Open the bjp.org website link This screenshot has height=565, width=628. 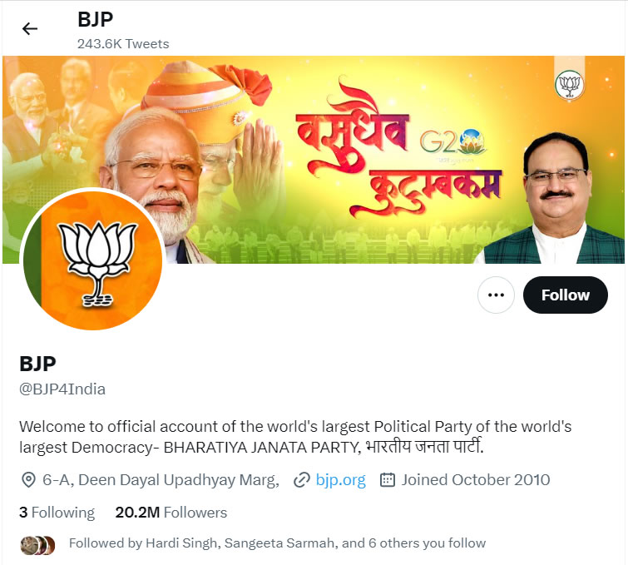point(340,480)
